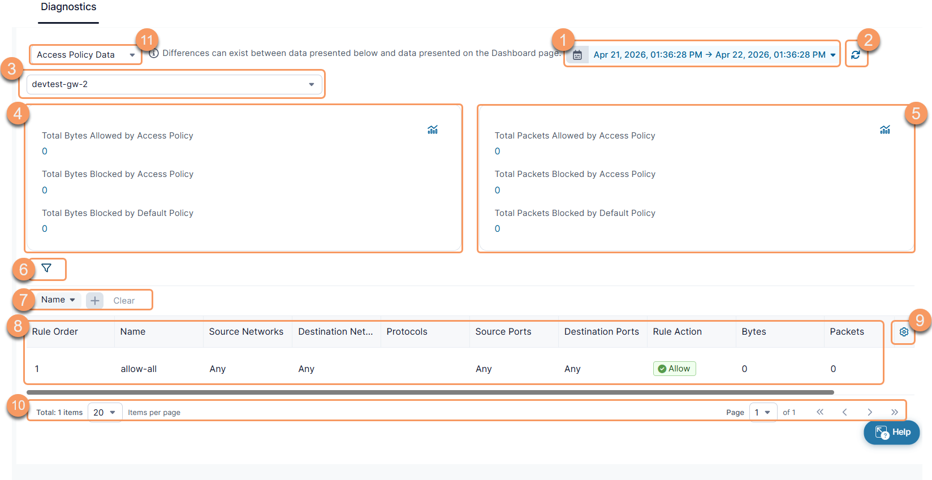Sort by Destination Ports column

(602, 332)
